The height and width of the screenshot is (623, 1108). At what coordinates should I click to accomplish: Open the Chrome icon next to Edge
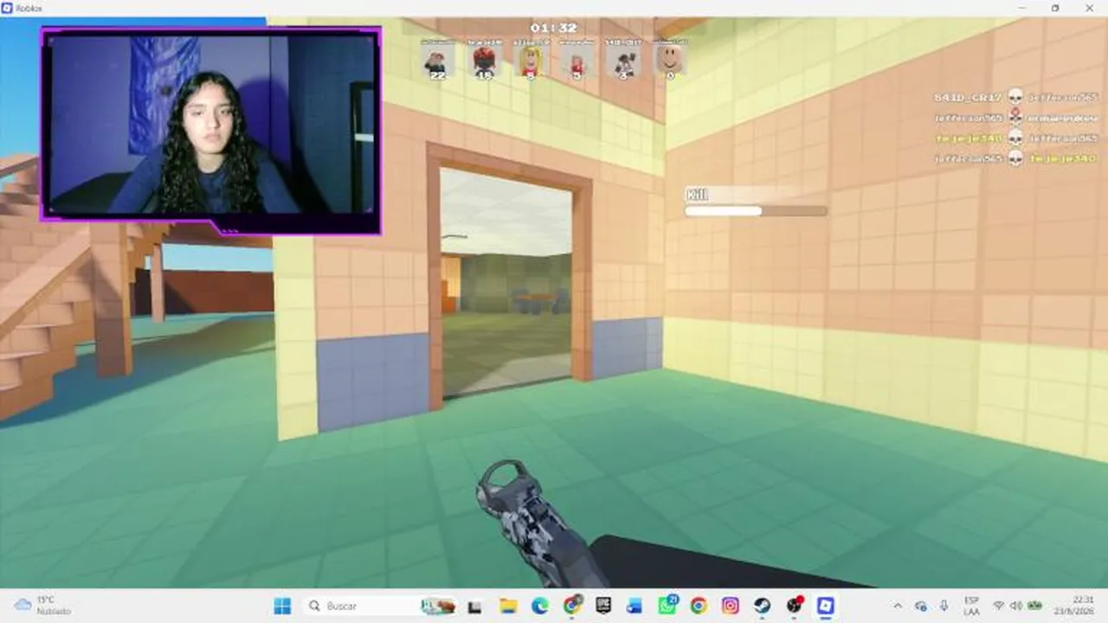(x=572, y=606)
